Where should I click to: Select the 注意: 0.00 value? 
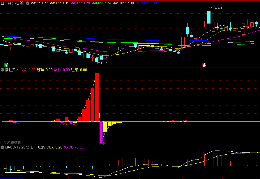pos(79,70)
